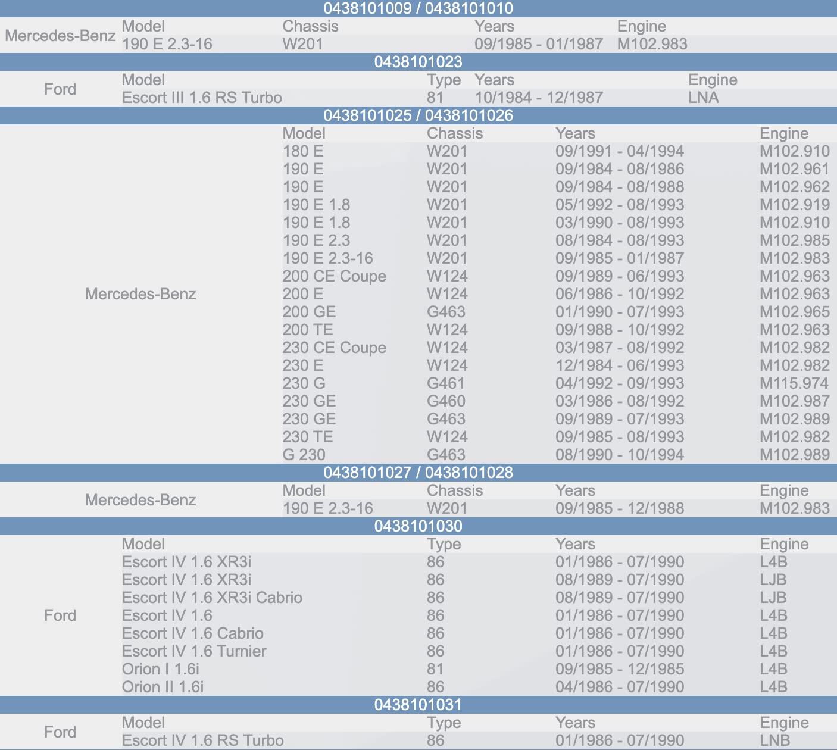Click the 200 CE Coupe model
Image resolution: width=837 pixels, height=750 pixels.
click(x=335, y=276)
